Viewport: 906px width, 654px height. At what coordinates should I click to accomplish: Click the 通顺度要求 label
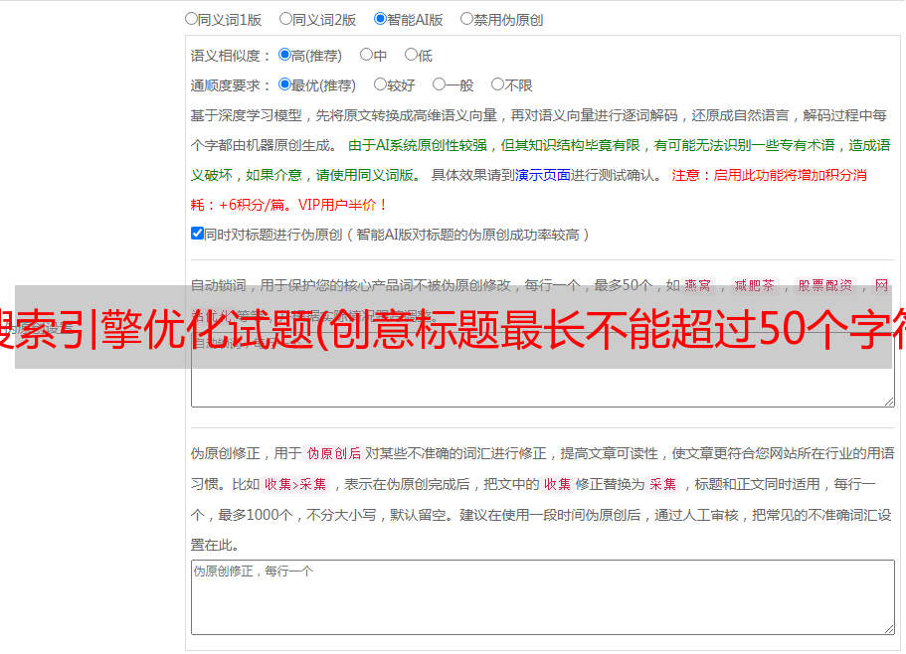[x=231, y=85]
